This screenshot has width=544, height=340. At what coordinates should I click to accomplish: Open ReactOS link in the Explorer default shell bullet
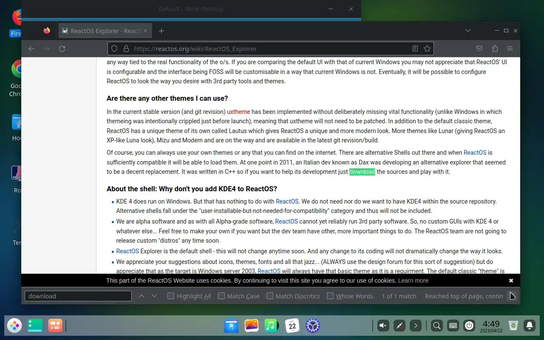(x=127, y=251)
